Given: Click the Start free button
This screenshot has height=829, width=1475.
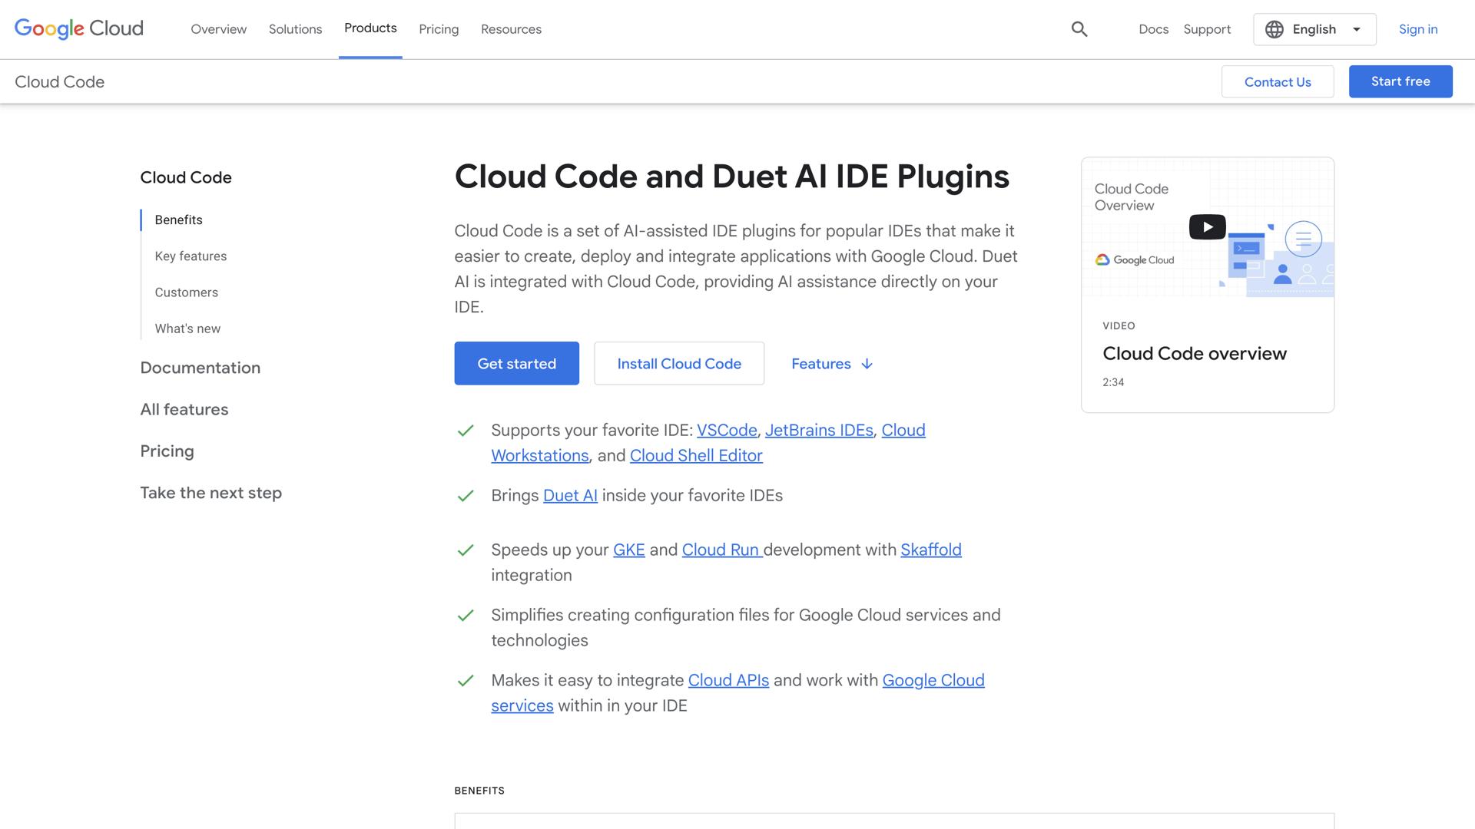Looking at the screenshot, I should tap(1400, 81).
